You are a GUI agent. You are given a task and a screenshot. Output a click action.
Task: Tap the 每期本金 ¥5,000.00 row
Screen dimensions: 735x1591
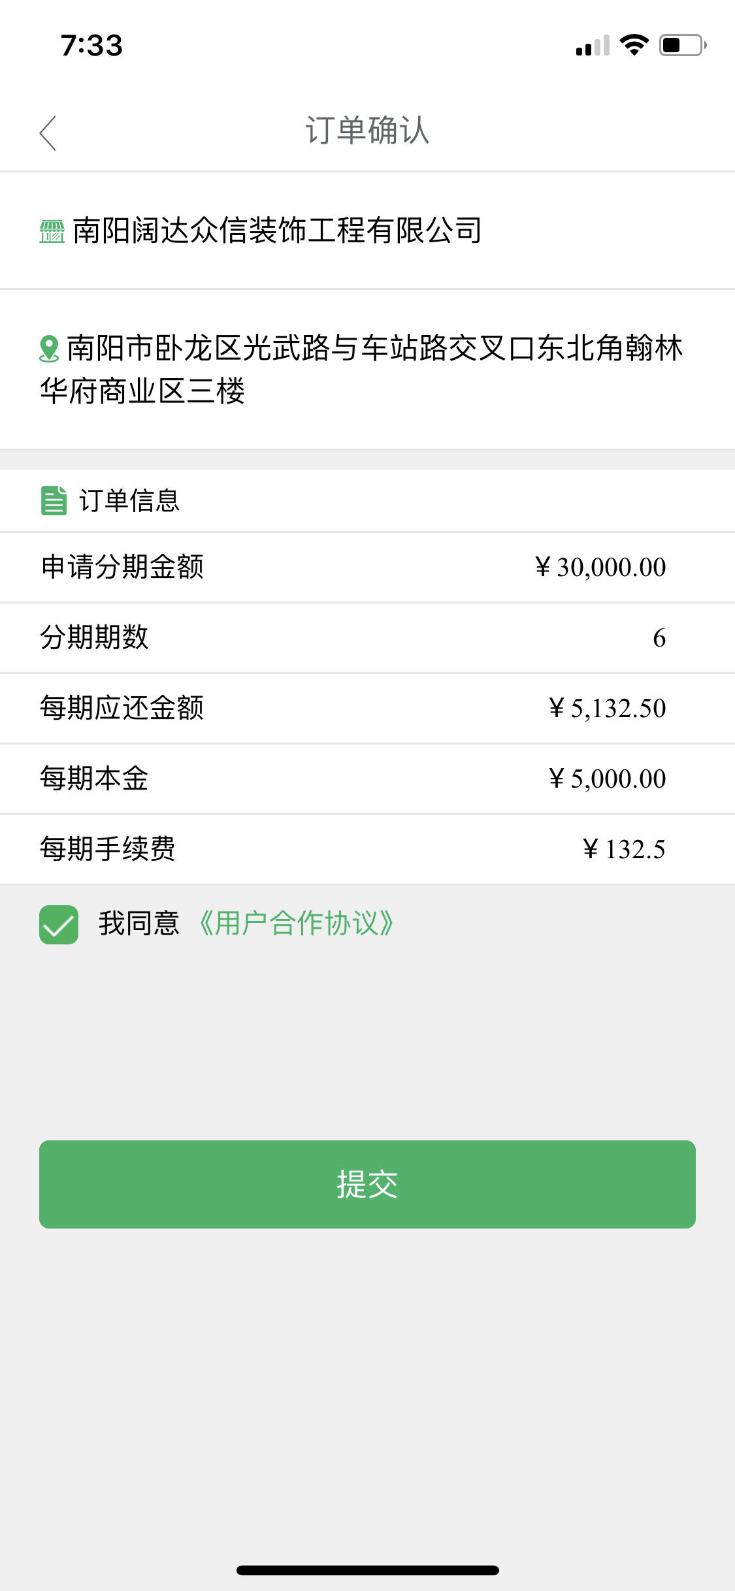click(x=367, y=779)
